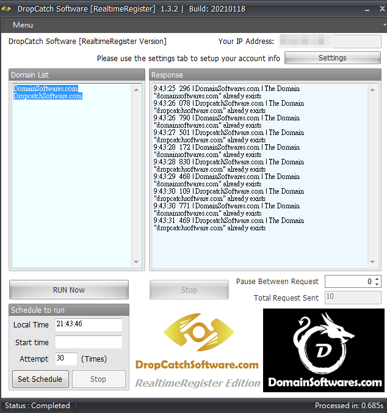The height and width of the screenshot is (413, 387).
Task: Click Response panel scroll up arrow
Action: pyautogui.click(x=372, y=90)
